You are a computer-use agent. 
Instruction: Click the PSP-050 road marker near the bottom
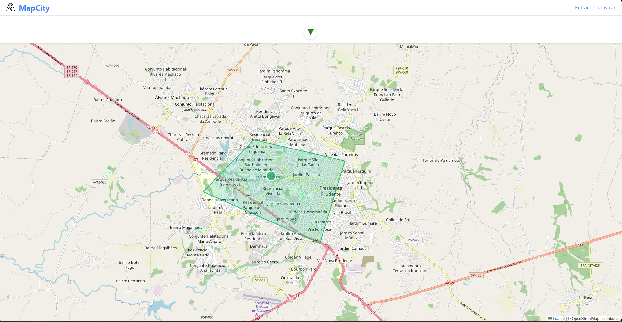point(207,317)
